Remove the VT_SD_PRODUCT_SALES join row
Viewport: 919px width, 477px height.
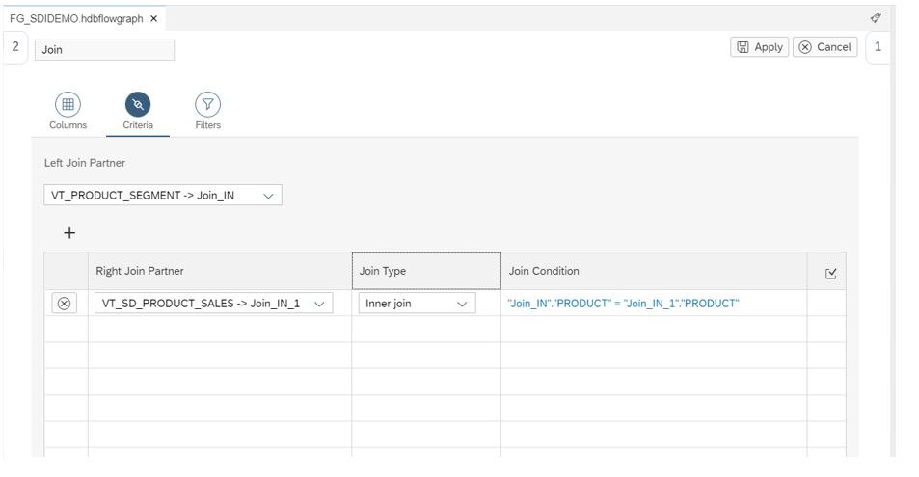point(65,303)
